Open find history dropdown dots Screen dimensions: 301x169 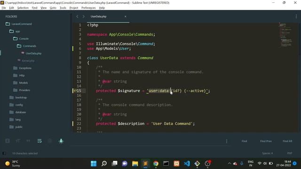227,141
